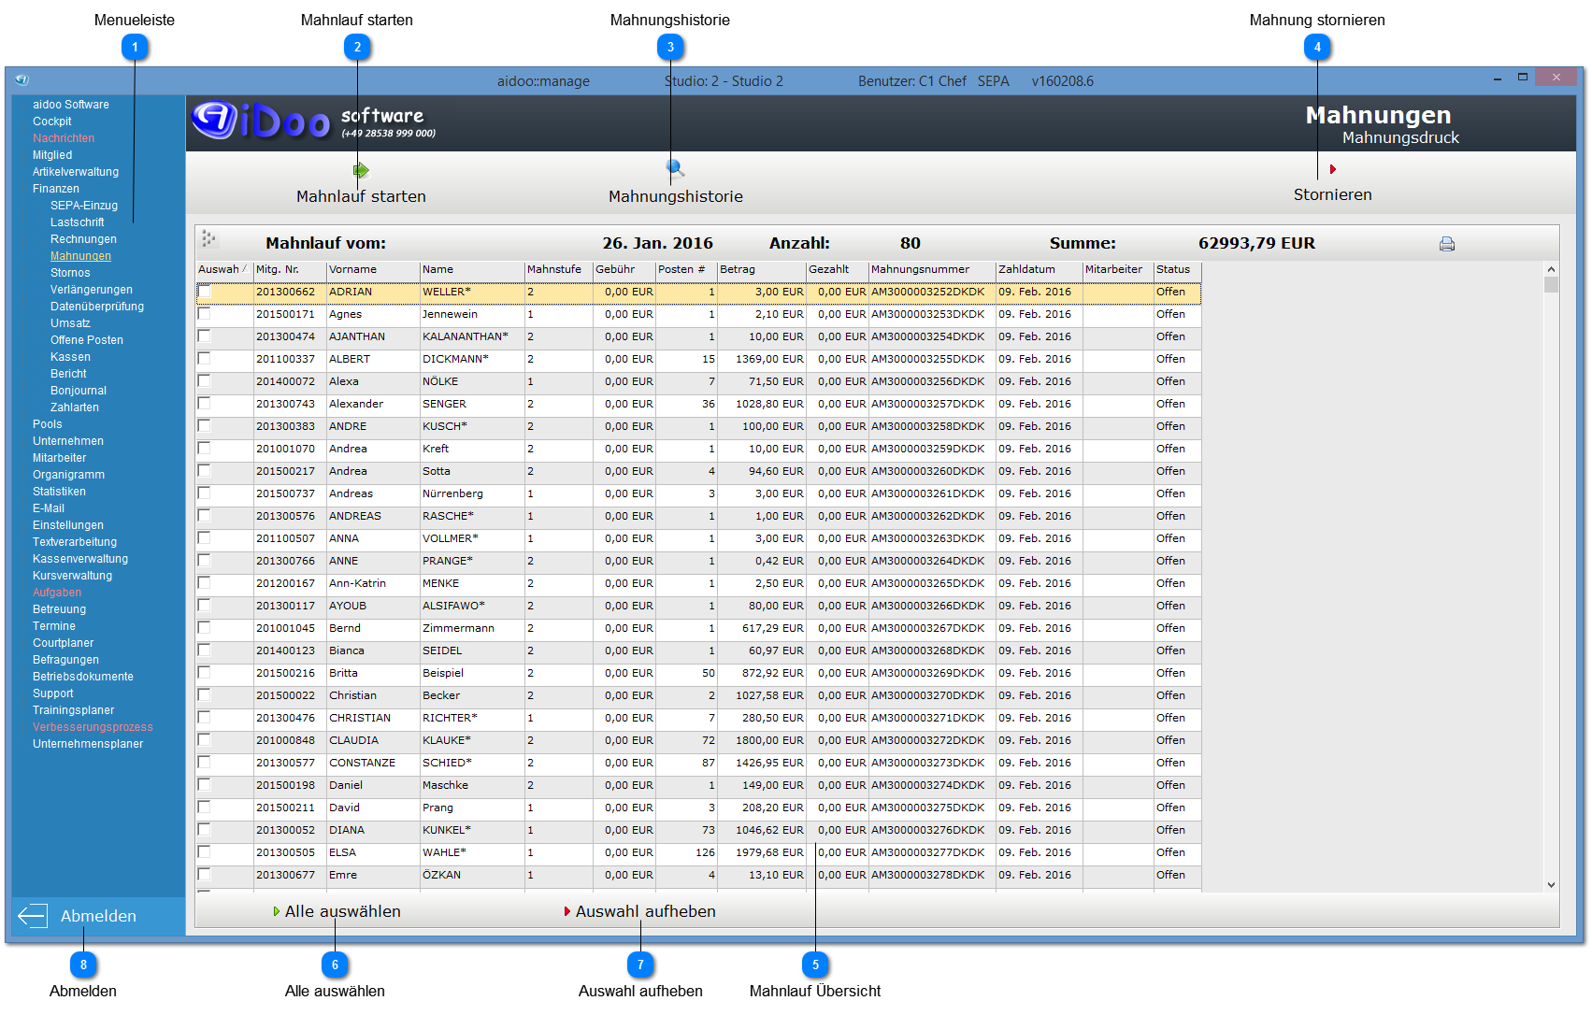Image resolution: width=1592 pixels, height=1015 pixels.
Task: Open Bonjournal in the sidebar
Action: [79, 391]
